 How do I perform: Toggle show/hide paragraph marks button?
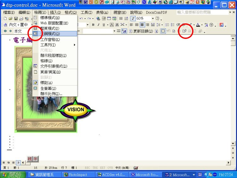(133, 19)
